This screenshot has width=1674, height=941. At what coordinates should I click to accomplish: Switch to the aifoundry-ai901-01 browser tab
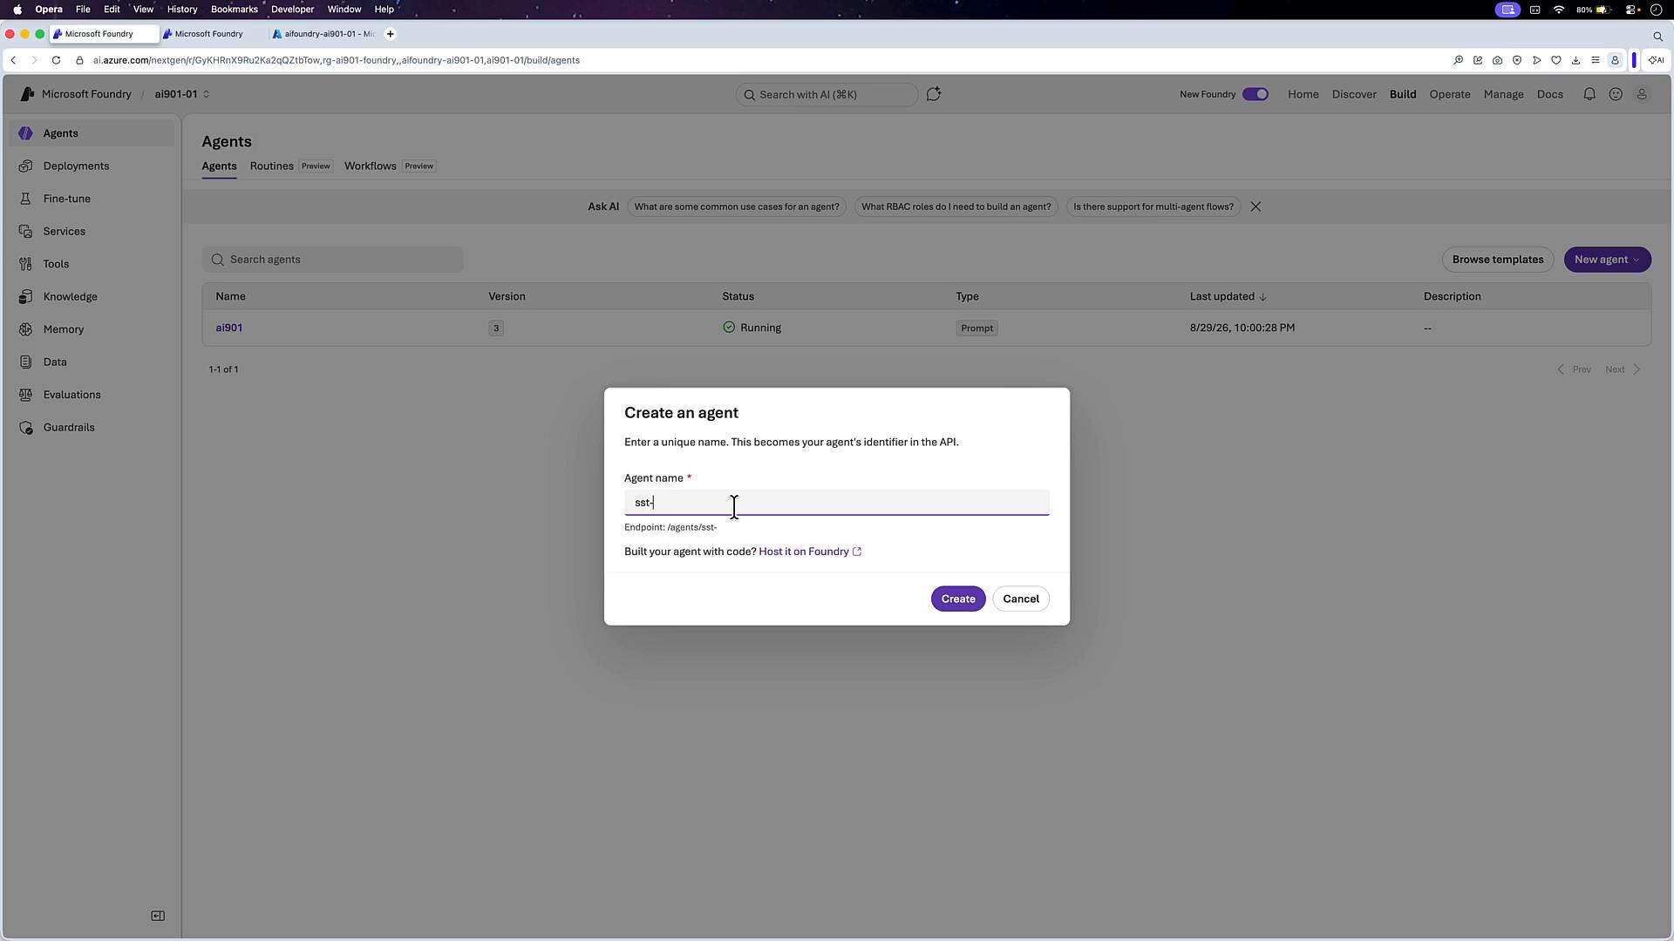pyautogui.click(x=323, y=34)
